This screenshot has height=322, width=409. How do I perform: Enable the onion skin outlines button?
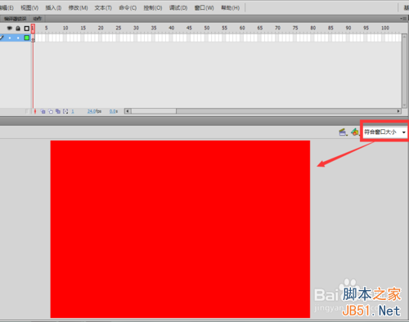tap(51, 111)
